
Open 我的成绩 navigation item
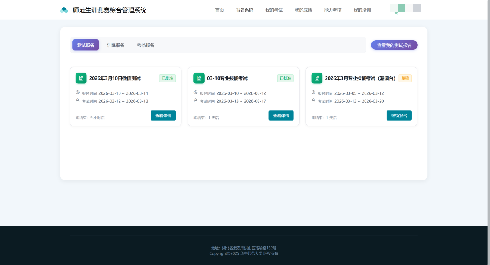[303, 10]
